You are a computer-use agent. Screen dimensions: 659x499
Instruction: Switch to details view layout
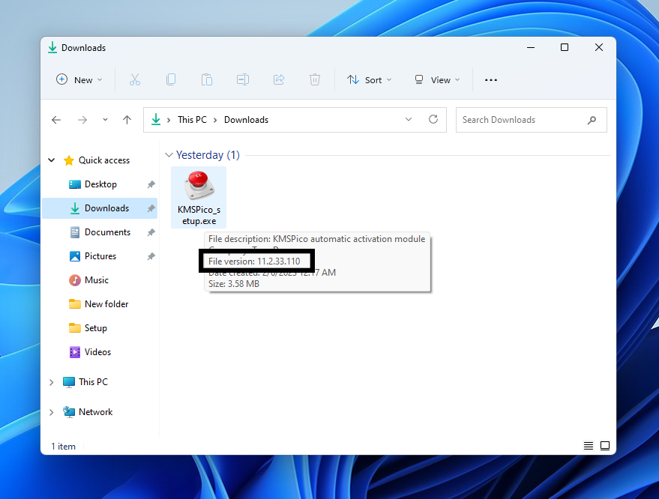click(x=589, y=446)
